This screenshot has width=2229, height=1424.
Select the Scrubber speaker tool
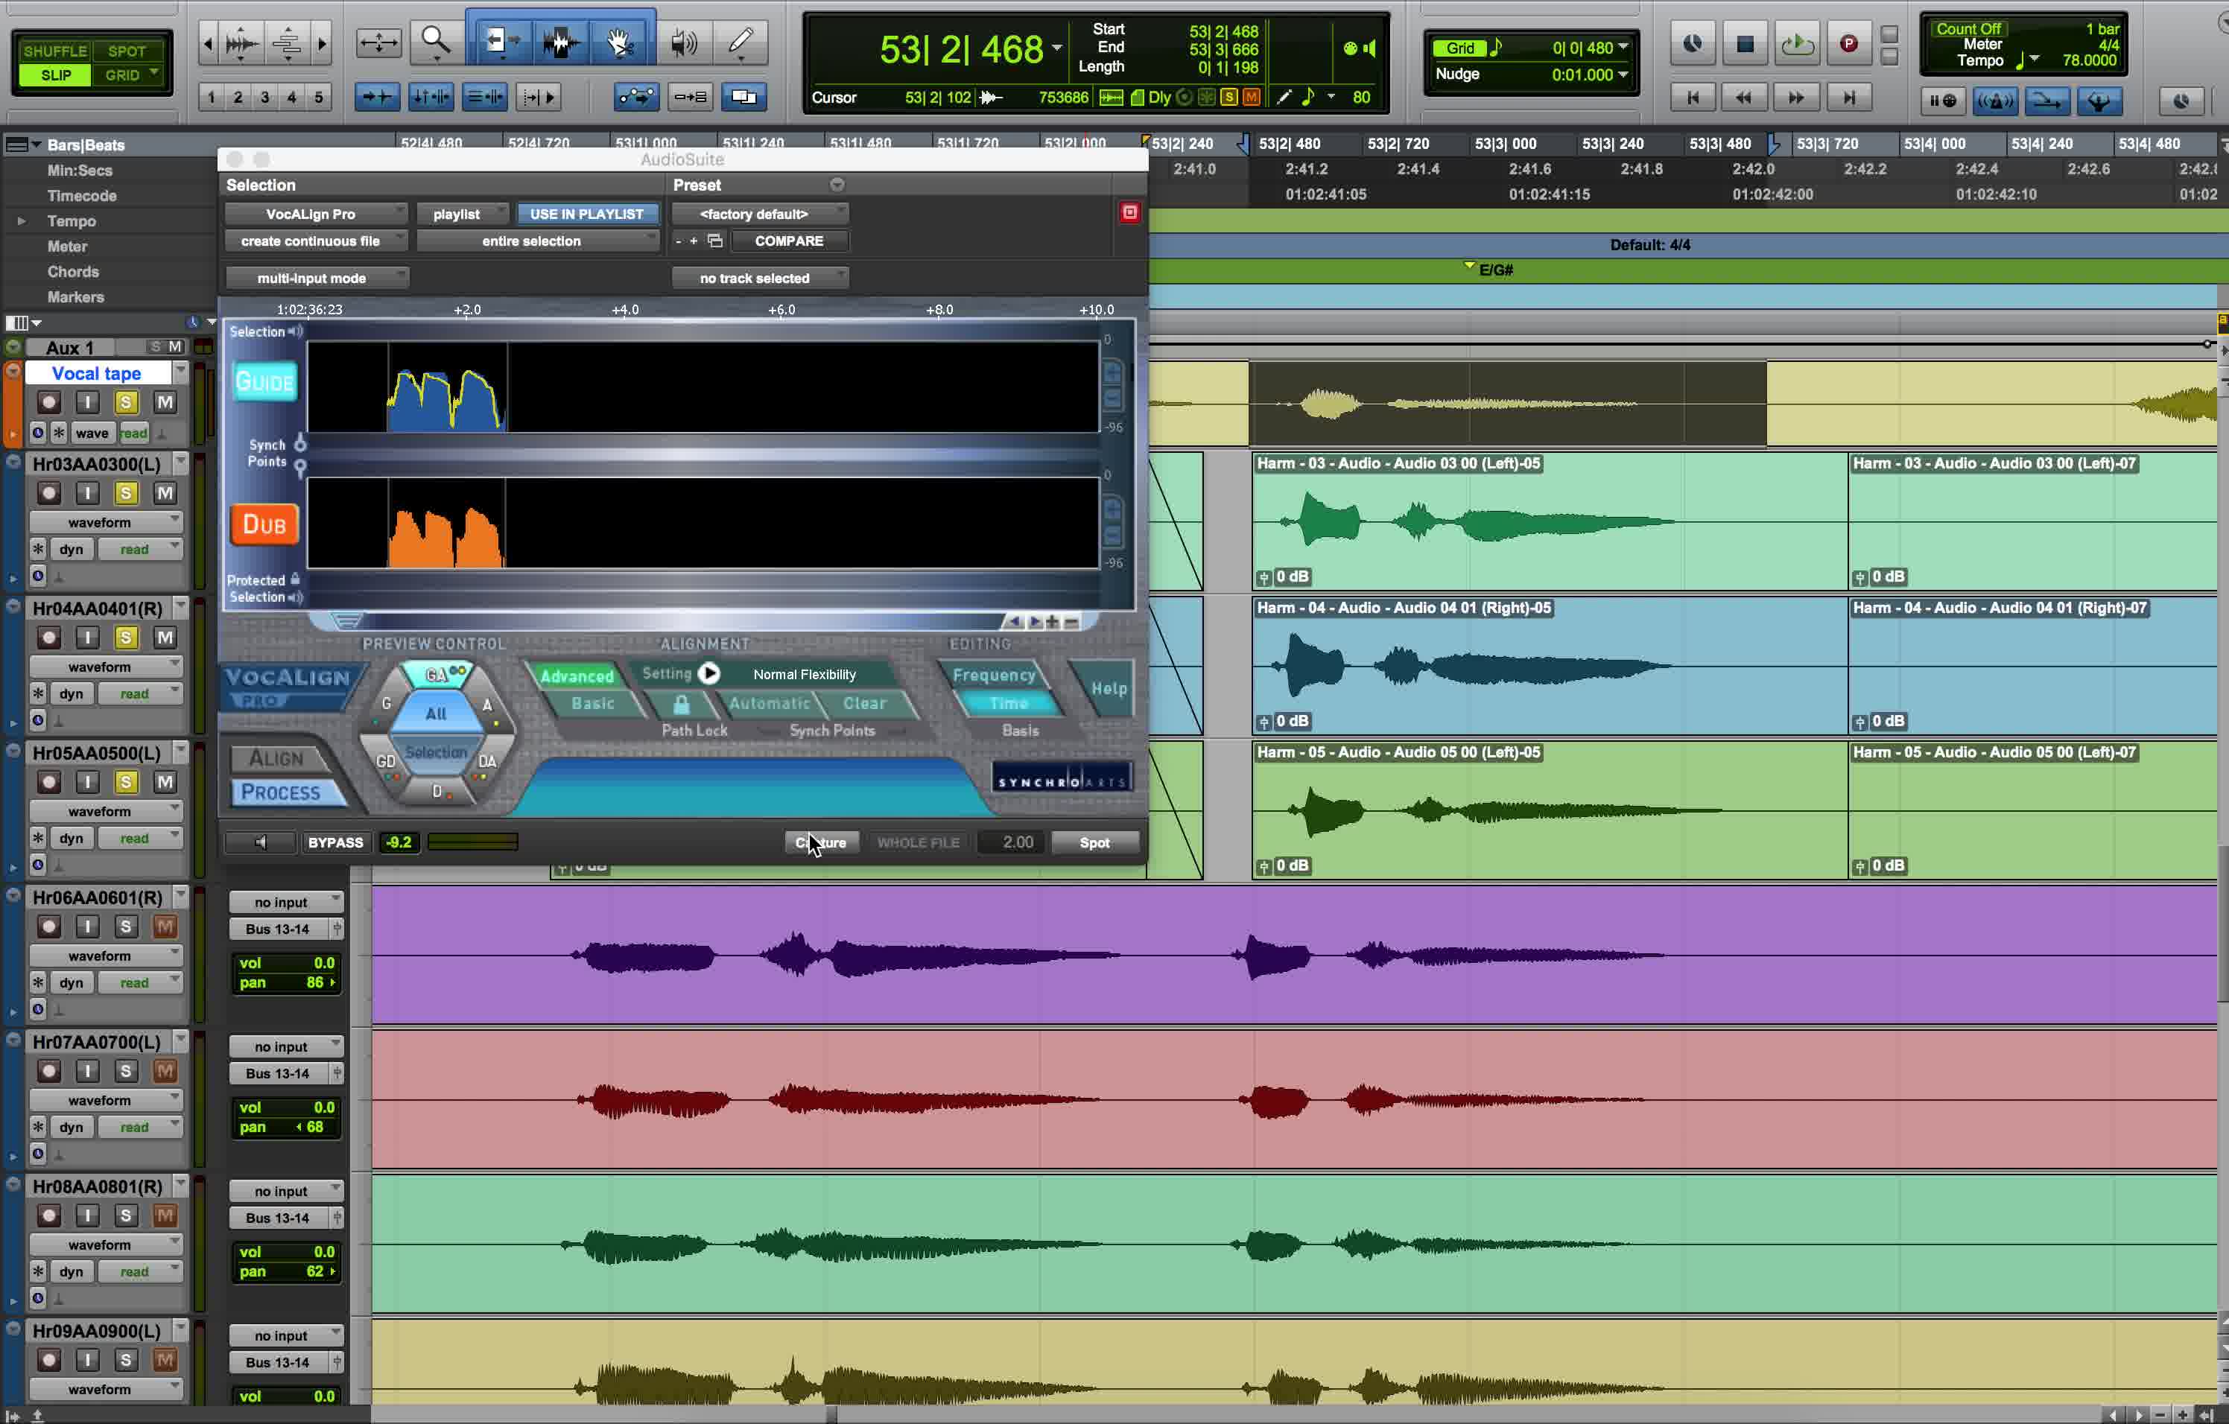click(x=683, y=42)
